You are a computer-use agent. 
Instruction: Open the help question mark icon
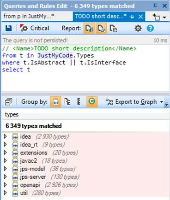click(x=150, y=29)
